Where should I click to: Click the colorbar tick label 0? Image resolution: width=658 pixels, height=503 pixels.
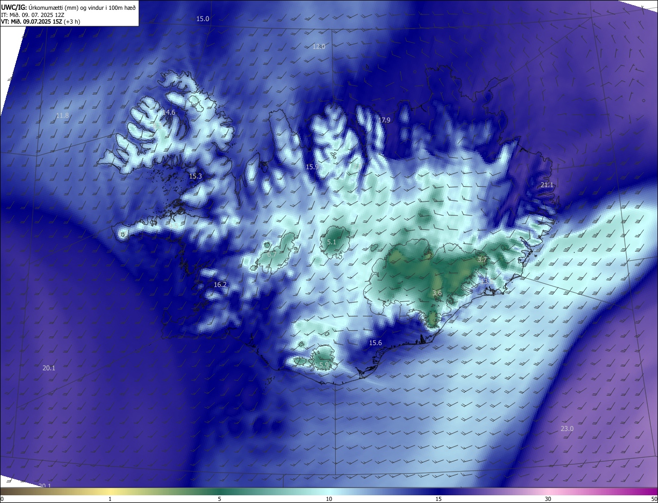click(2, 499)
